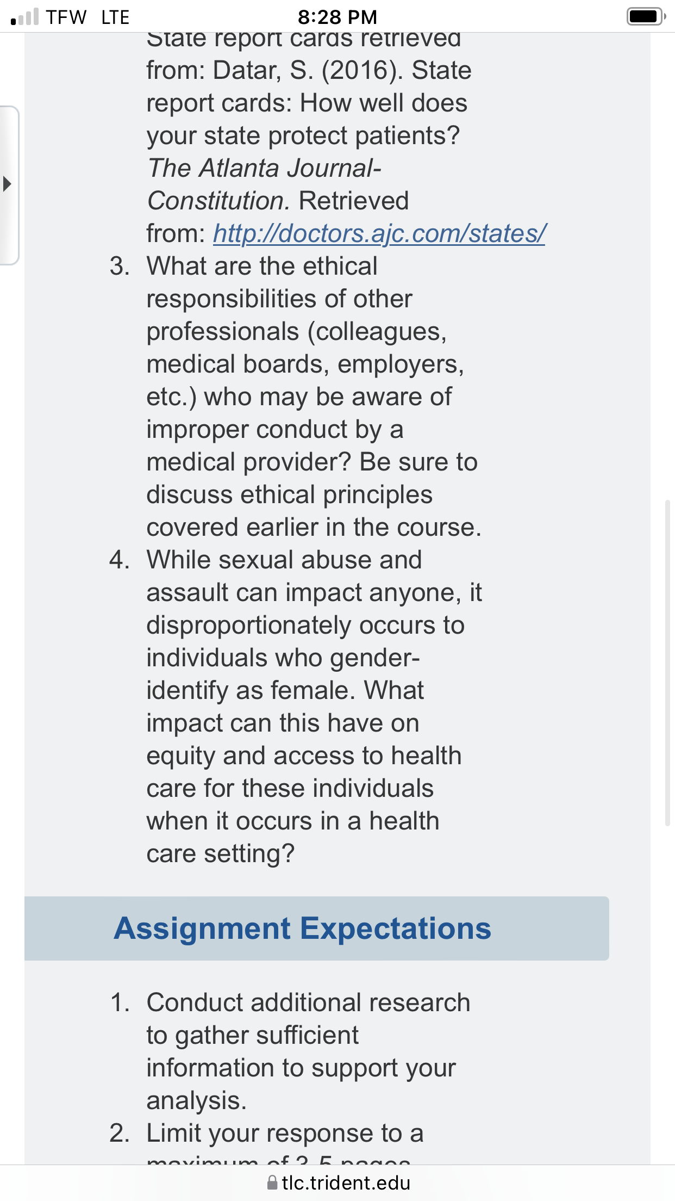
Task: Expand the left side panel arrow
Action: (7, 184)
